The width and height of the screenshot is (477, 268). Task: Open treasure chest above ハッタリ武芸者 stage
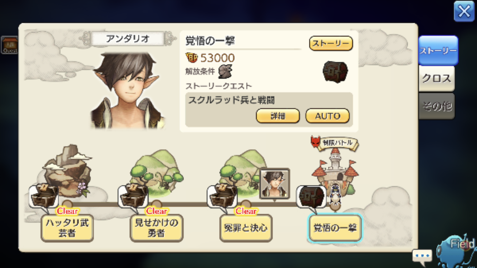[x=44, y=196]
